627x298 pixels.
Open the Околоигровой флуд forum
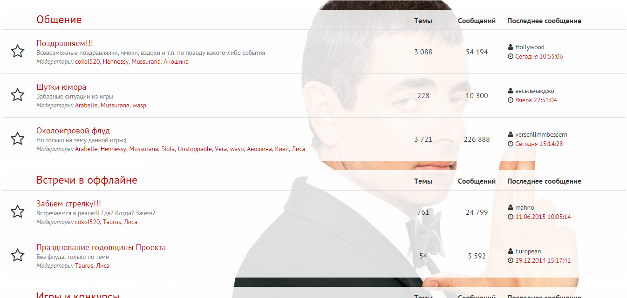[x=73, y=131]
